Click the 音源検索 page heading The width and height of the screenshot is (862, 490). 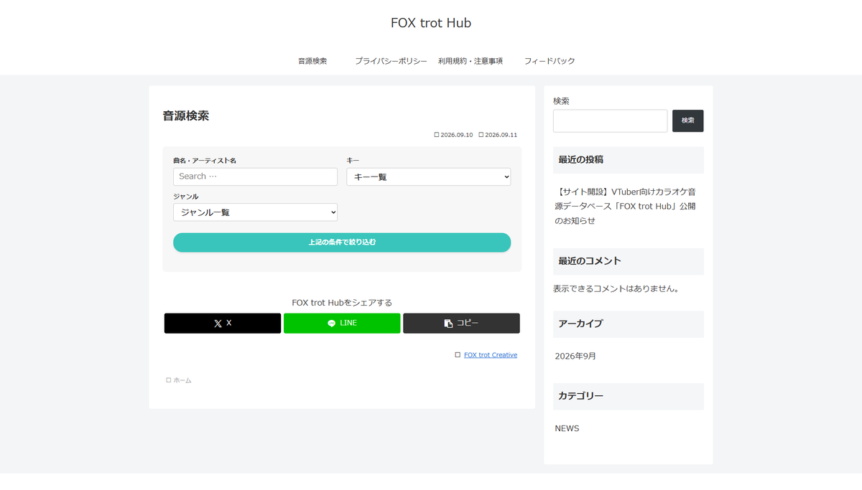[186, 116]
